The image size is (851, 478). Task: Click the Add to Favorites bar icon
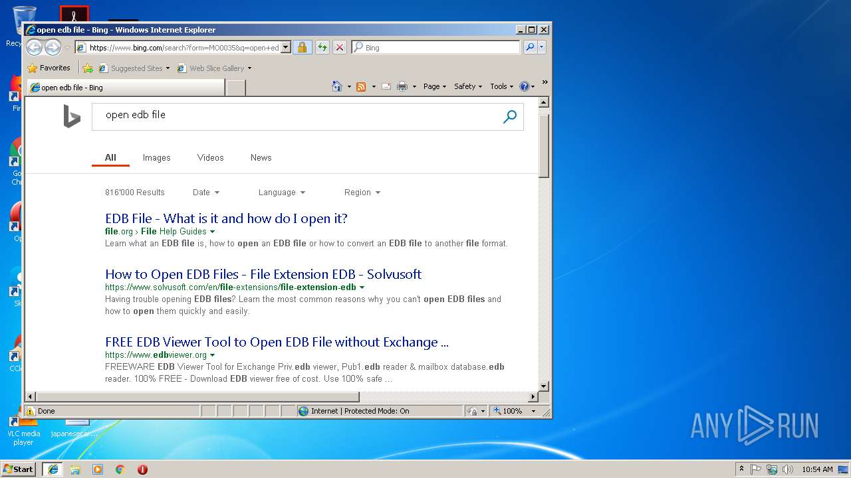88,68
